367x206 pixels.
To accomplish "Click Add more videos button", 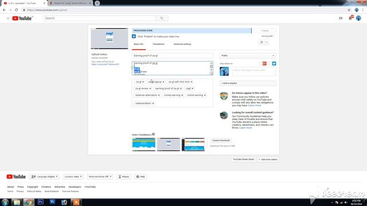I will (x=268, y=160).
